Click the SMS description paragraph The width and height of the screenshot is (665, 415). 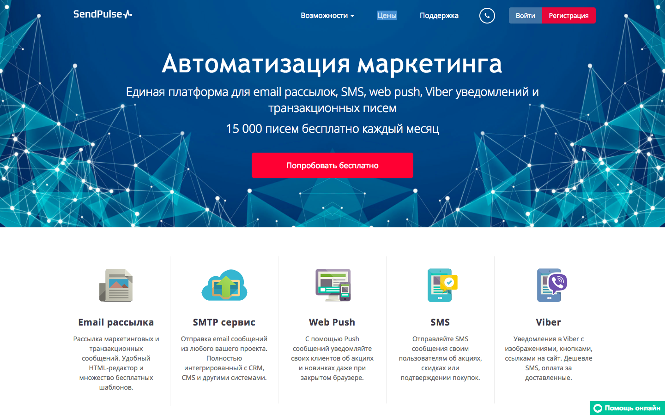pyautogui.click(x=440, y=358)
